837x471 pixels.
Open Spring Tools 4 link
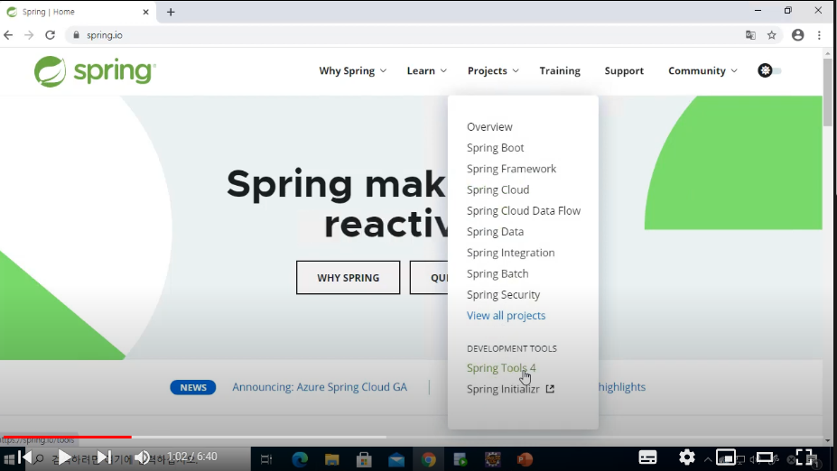501,368
